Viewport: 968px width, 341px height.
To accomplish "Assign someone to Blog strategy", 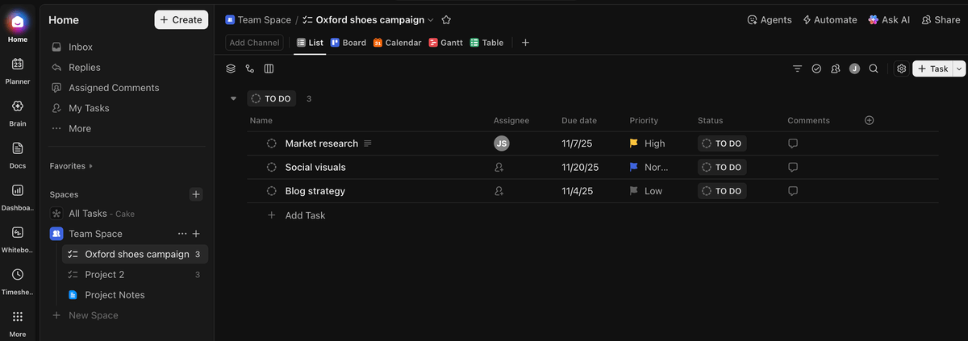I will tap(499, 191).
